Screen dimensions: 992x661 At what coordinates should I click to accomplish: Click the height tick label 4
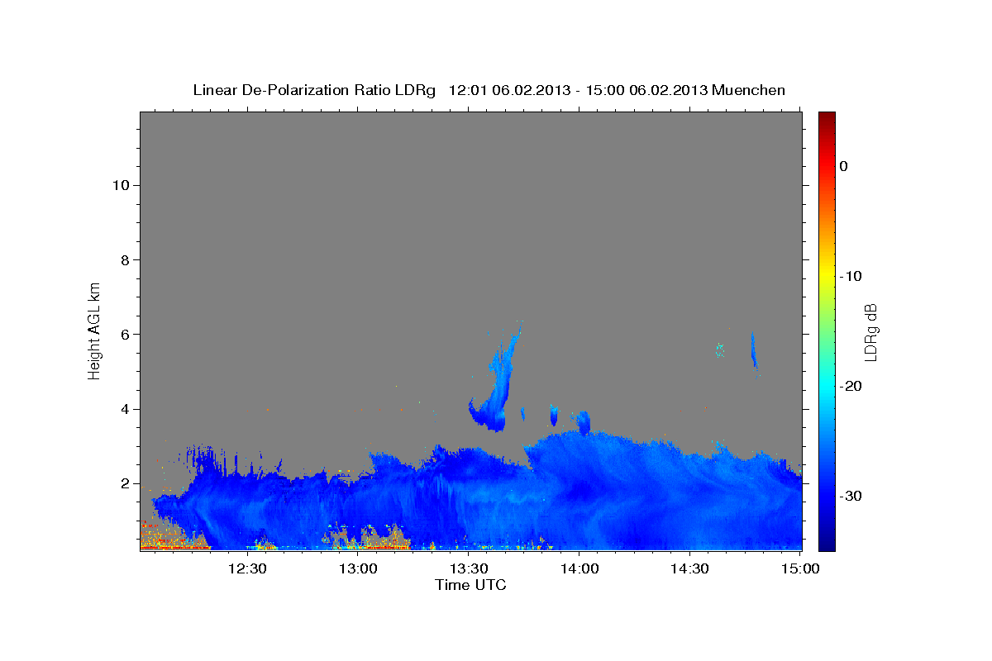(124, 409)
